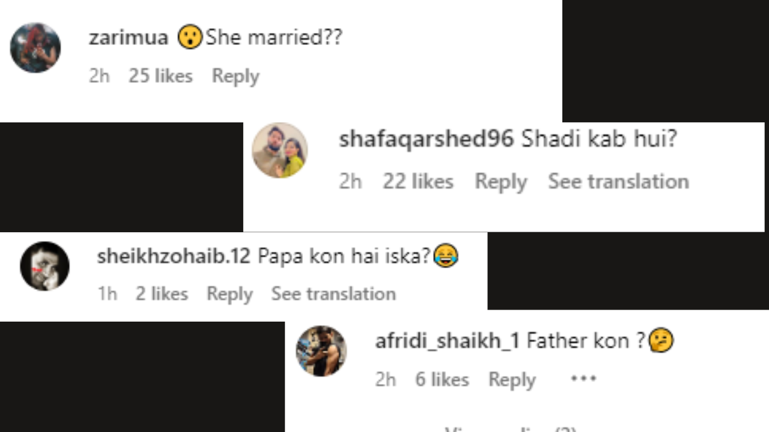The width and height of the screenshot is (769, 432).
Task: Reply to the 'Father kon ?' comment
Action: [x=512, y=380]
